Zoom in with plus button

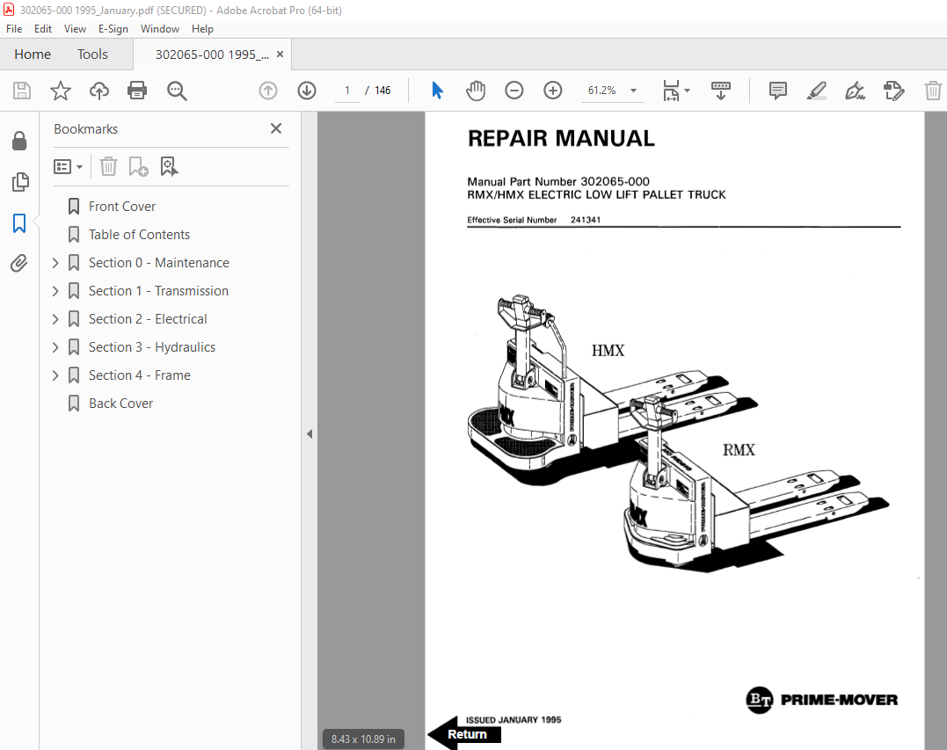click(x=552, y=91)
